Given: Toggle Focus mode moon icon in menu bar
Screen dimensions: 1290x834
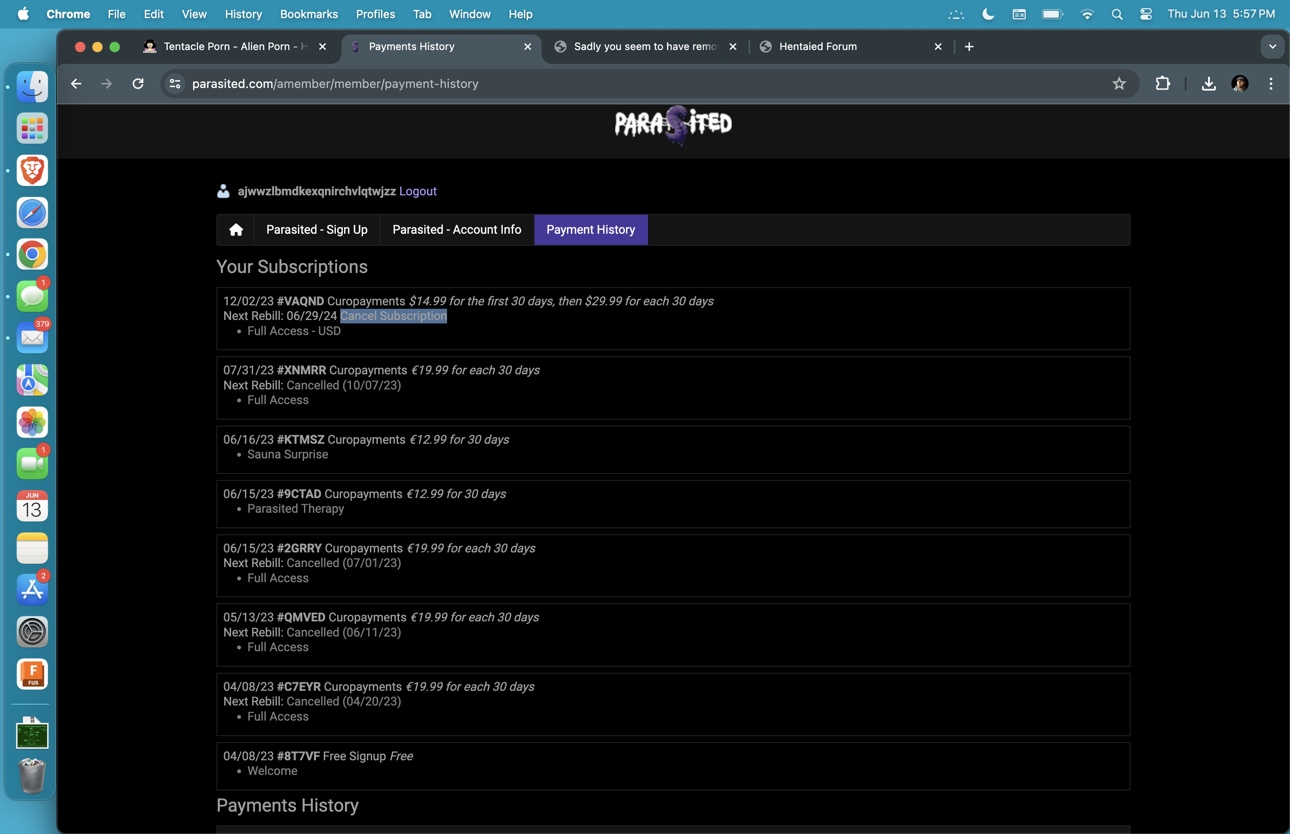Looking at the screenshot, I should 988,14.
